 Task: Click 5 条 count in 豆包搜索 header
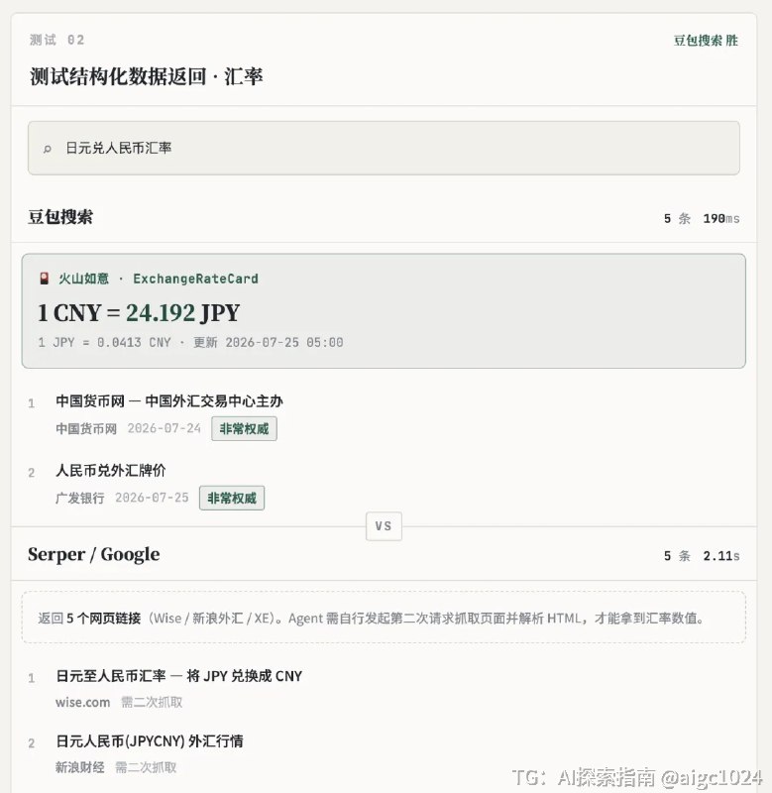[x=677, y=218]
